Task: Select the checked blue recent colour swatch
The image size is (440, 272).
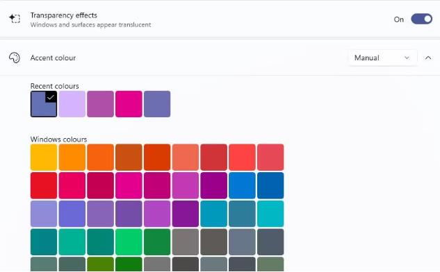Action: click(44, 104)
